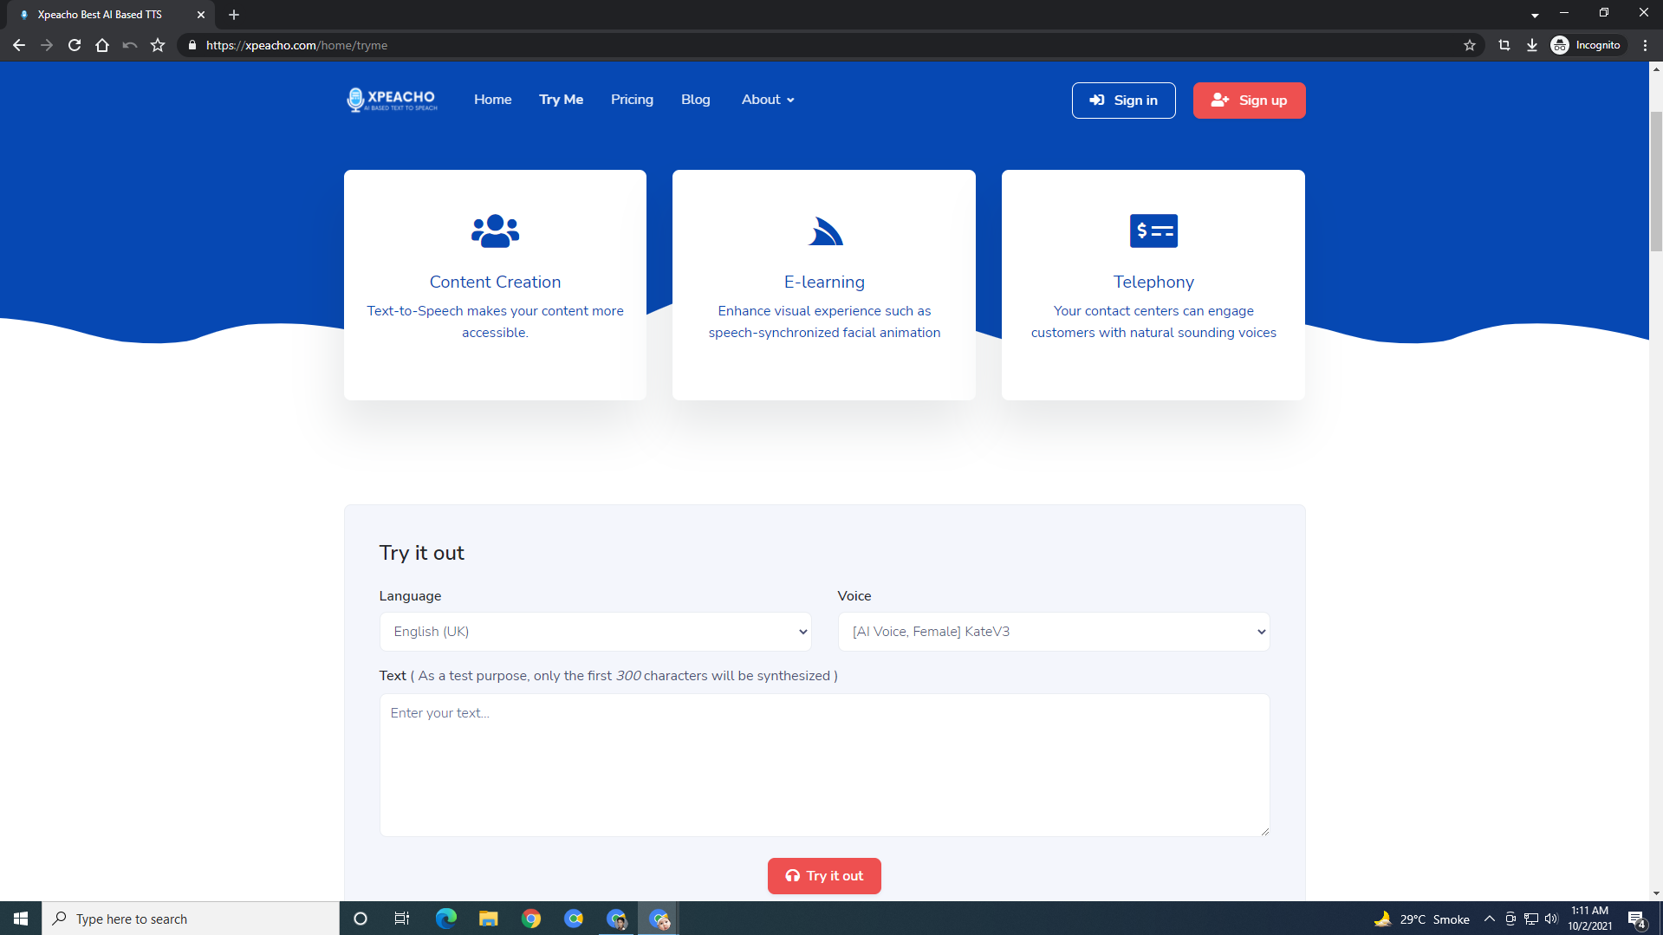Click the browser forward arrow
The image size is (1663, 935).
47,45
